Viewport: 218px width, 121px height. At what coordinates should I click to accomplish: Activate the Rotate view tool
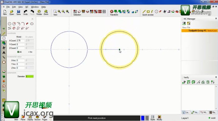(x=39, y=12)
